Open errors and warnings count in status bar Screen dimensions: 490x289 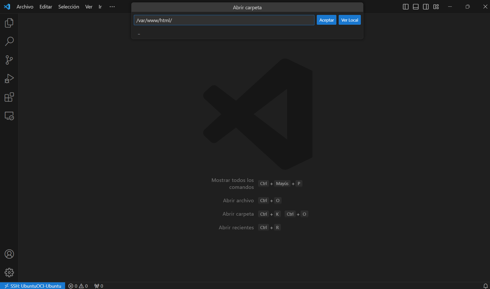tap(78, 286)
